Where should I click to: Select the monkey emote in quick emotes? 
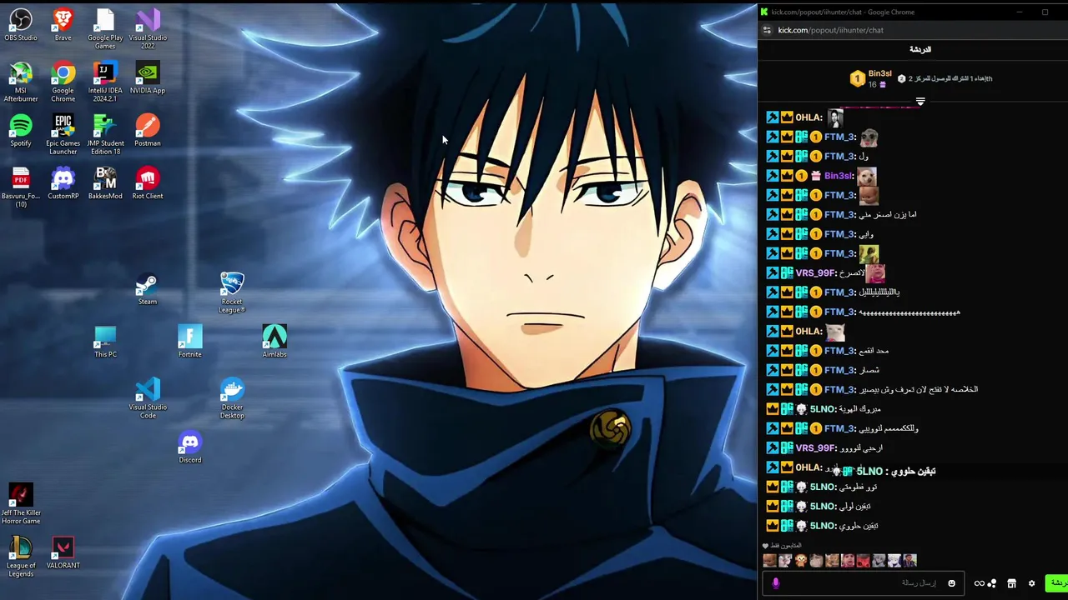800,561
